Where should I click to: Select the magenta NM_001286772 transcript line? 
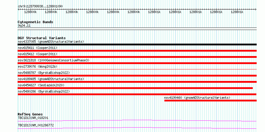[x=137, y=128]
